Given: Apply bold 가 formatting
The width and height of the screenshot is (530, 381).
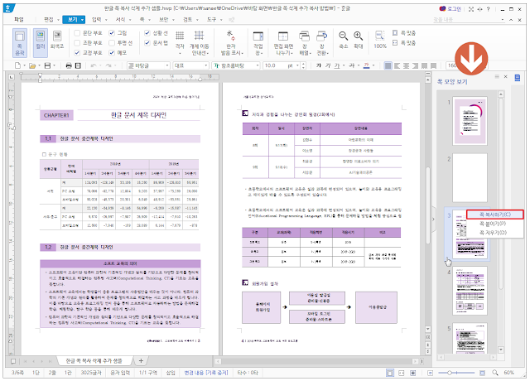Looking at the screenshot, I should tap(318, 65).
